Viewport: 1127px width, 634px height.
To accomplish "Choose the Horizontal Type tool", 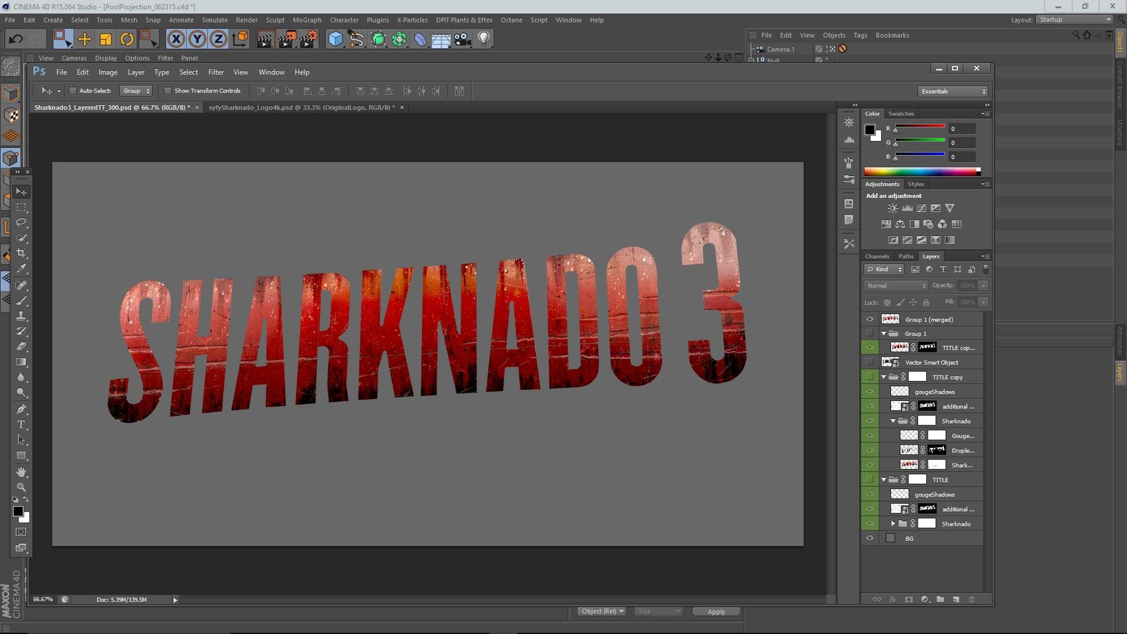I will coord(21,425).
